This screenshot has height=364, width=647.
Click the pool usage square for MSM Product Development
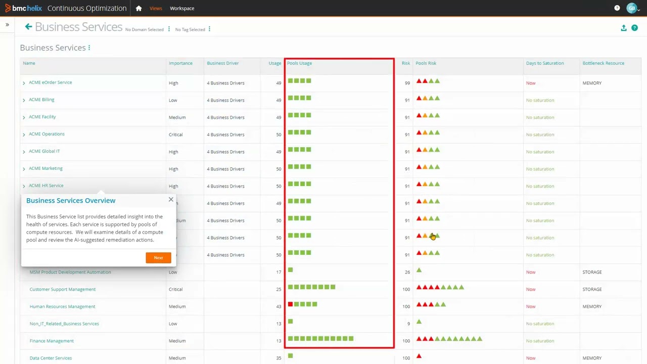coord(290,269)
